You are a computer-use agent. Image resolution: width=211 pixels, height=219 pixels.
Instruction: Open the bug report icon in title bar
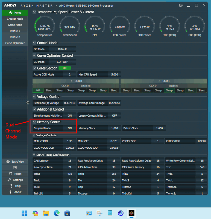click(x=181, y=5)
